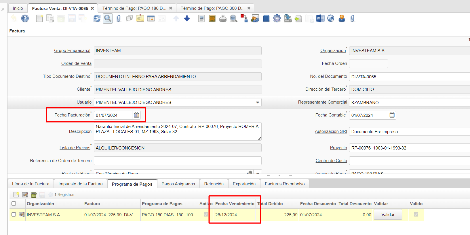Open the Retención tab

[214, 184]
